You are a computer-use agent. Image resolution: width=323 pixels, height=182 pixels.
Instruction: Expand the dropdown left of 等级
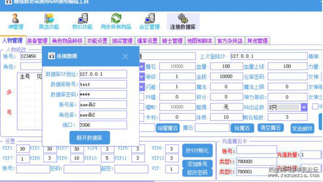142,77
